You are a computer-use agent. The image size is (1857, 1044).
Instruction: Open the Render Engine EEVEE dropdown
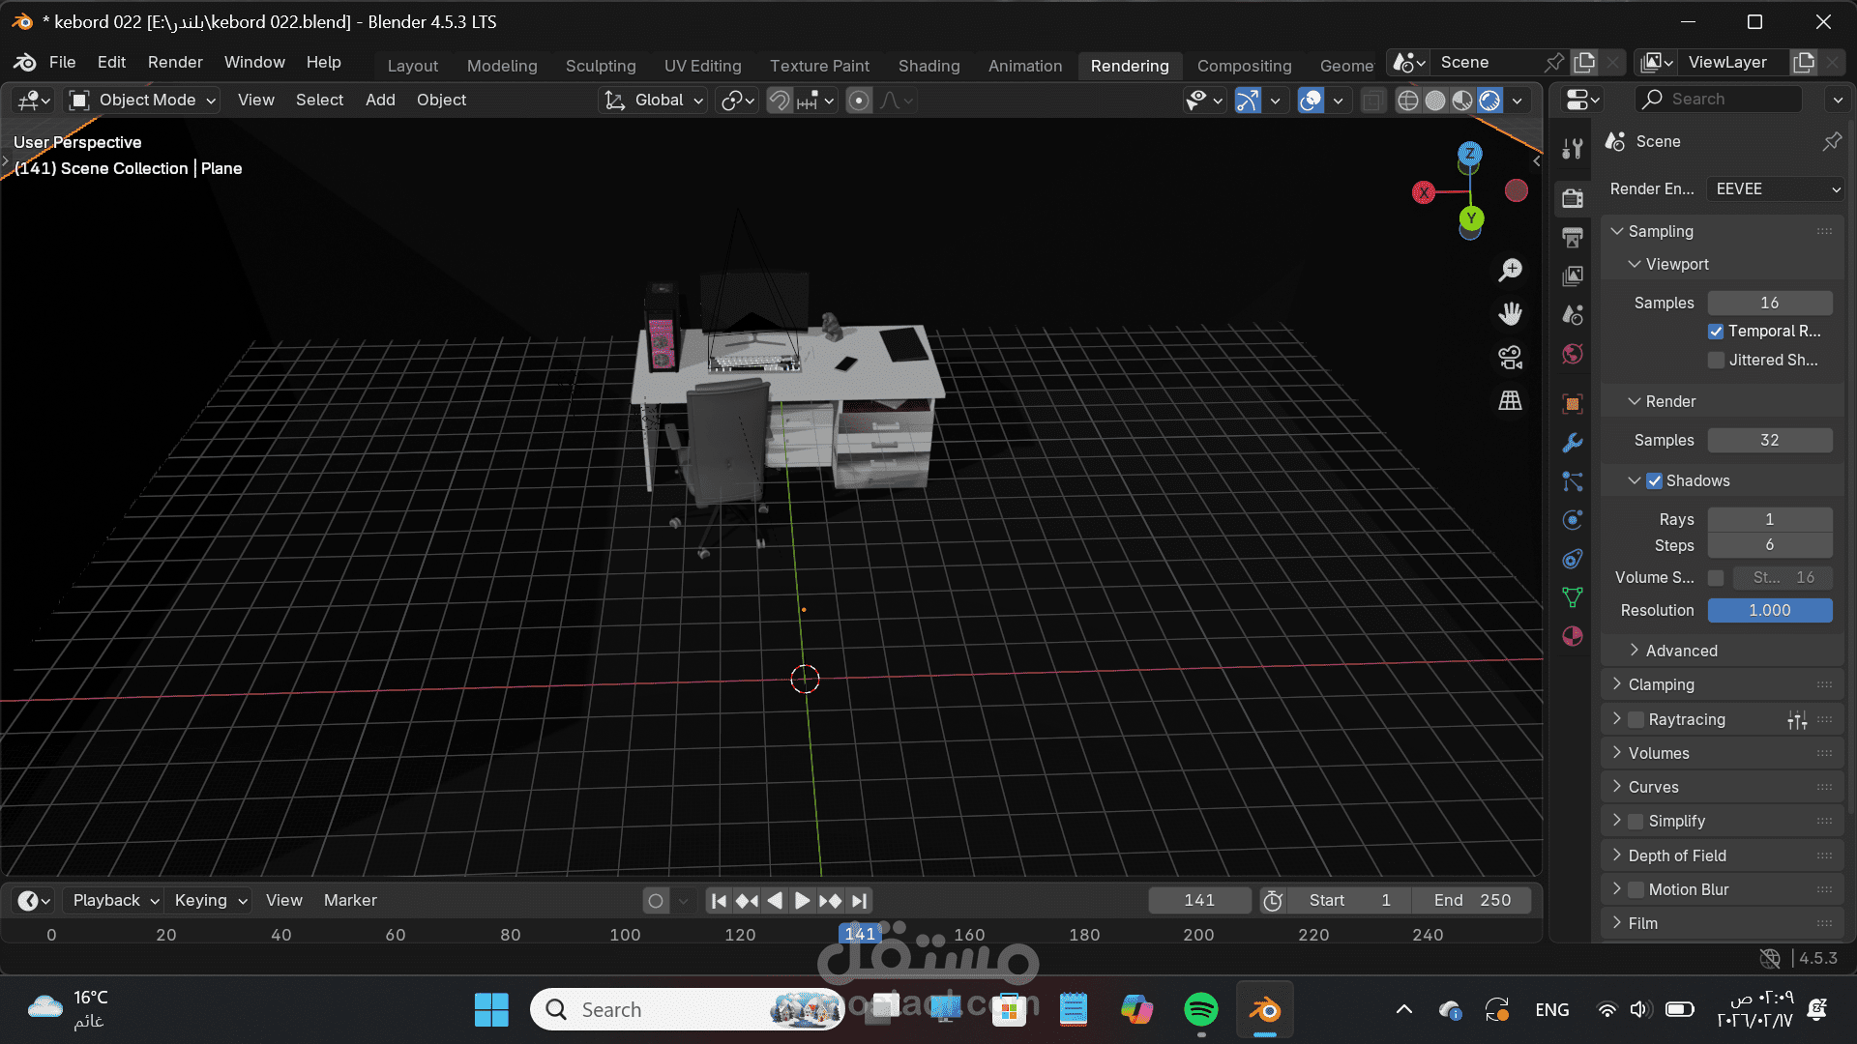point(1776,189)
